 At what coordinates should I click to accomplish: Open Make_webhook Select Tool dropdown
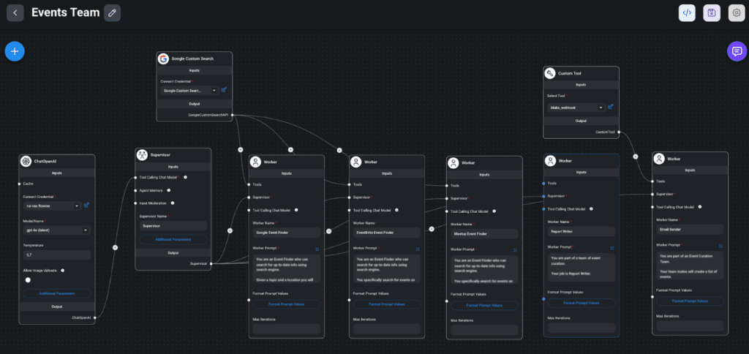[x=576, y=108]
